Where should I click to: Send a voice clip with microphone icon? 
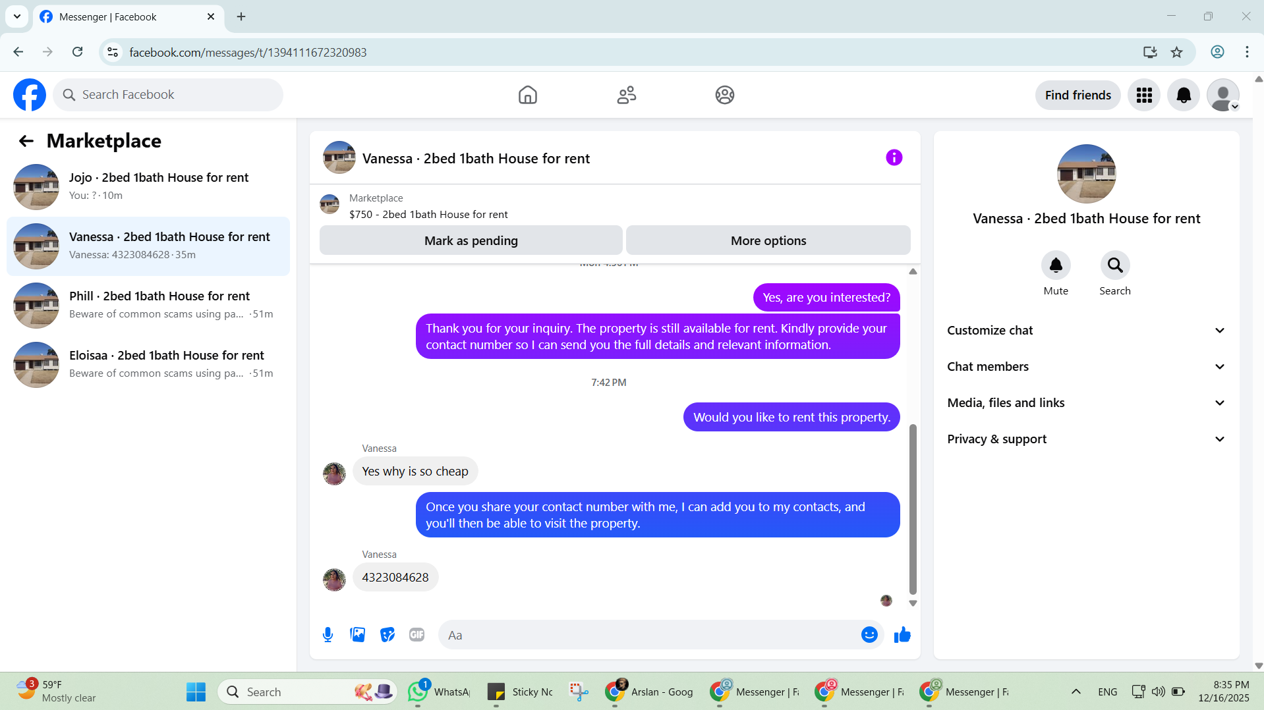[x=328, y=635]
